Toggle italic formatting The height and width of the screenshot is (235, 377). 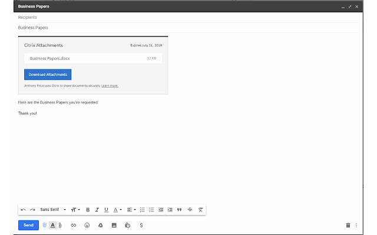tap(97, 210)
